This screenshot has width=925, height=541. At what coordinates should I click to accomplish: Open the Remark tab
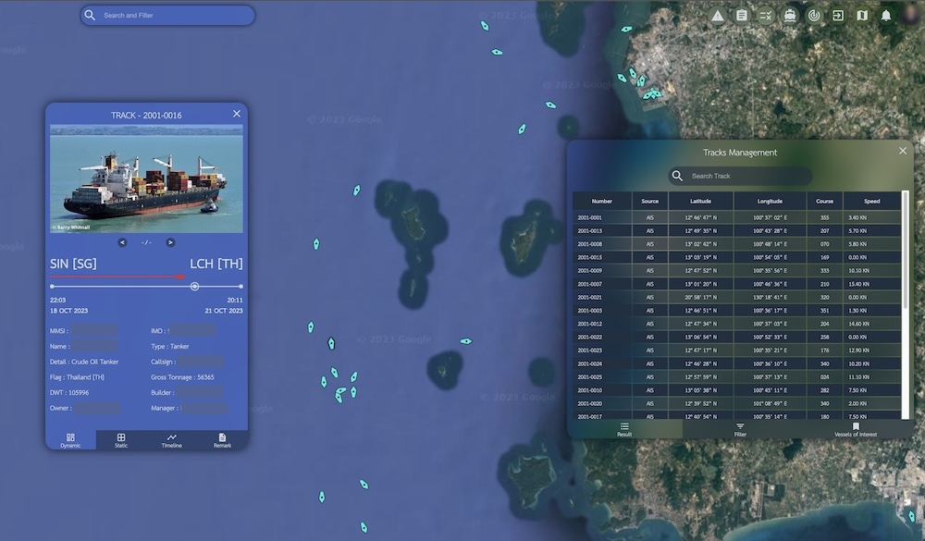click(220, 439)
